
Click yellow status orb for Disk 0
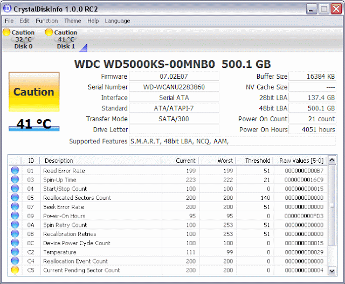point(6,32)
